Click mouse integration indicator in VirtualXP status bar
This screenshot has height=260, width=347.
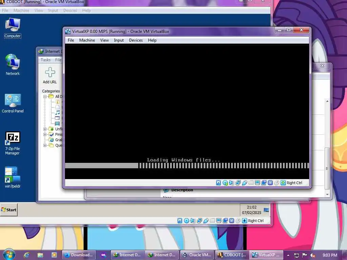tap(277, 182)
